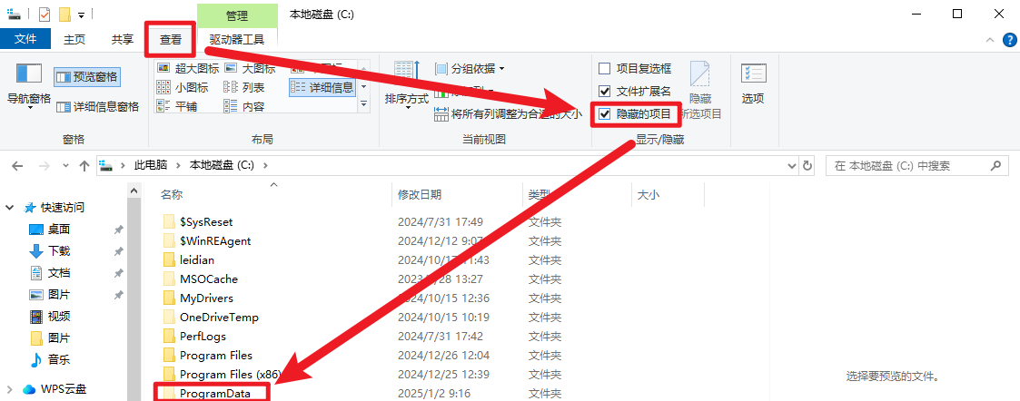The height and width of the screenshot is (401, 1020).
Task: Refresh the current folder
Action: (x=807, y=166)
